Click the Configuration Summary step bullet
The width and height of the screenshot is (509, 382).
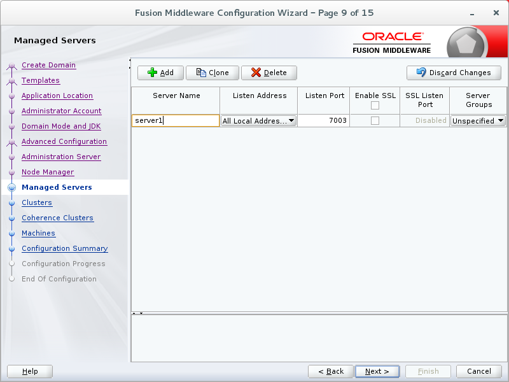(x=12, y=249)
